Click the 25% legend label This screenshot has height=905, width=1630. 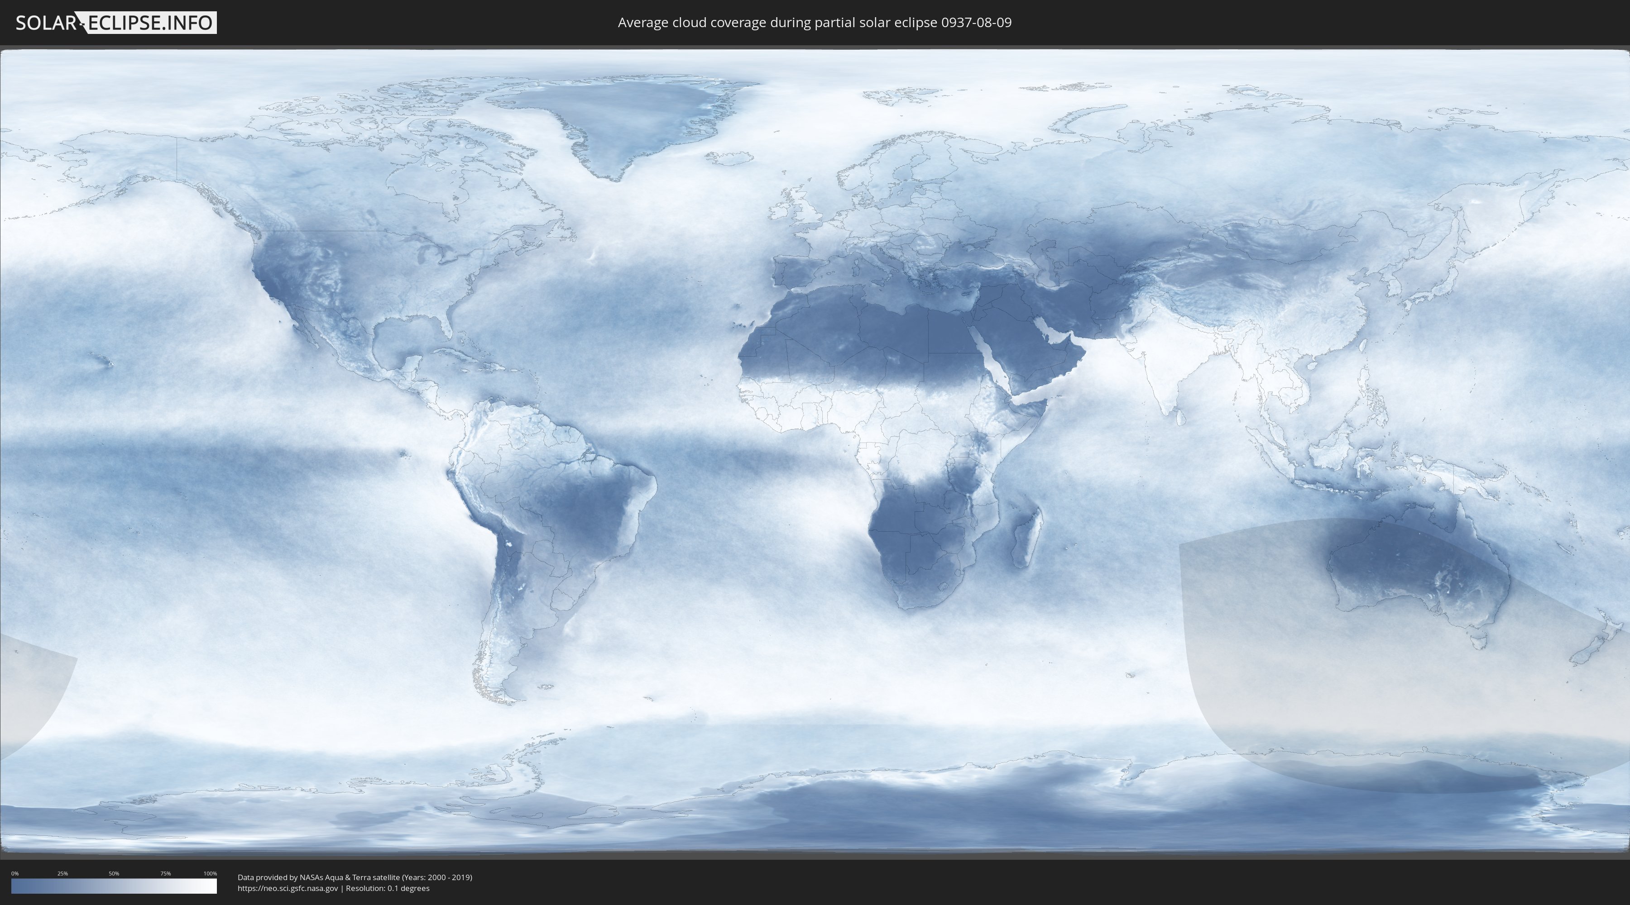coord(62,873)
